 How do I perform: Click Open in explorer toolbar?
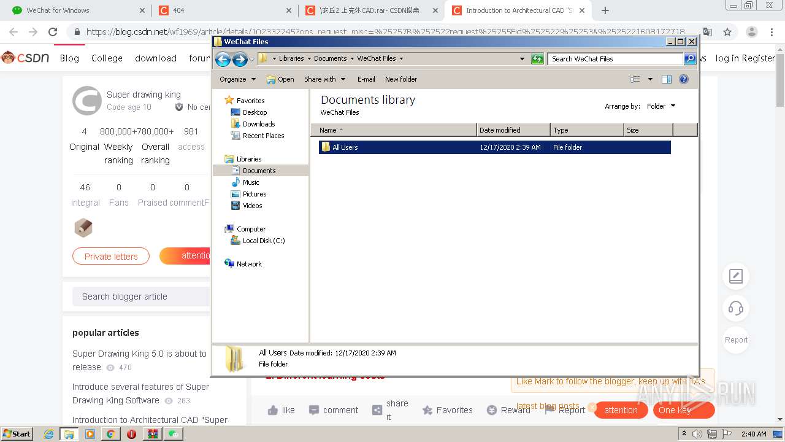tap(280, 79)
